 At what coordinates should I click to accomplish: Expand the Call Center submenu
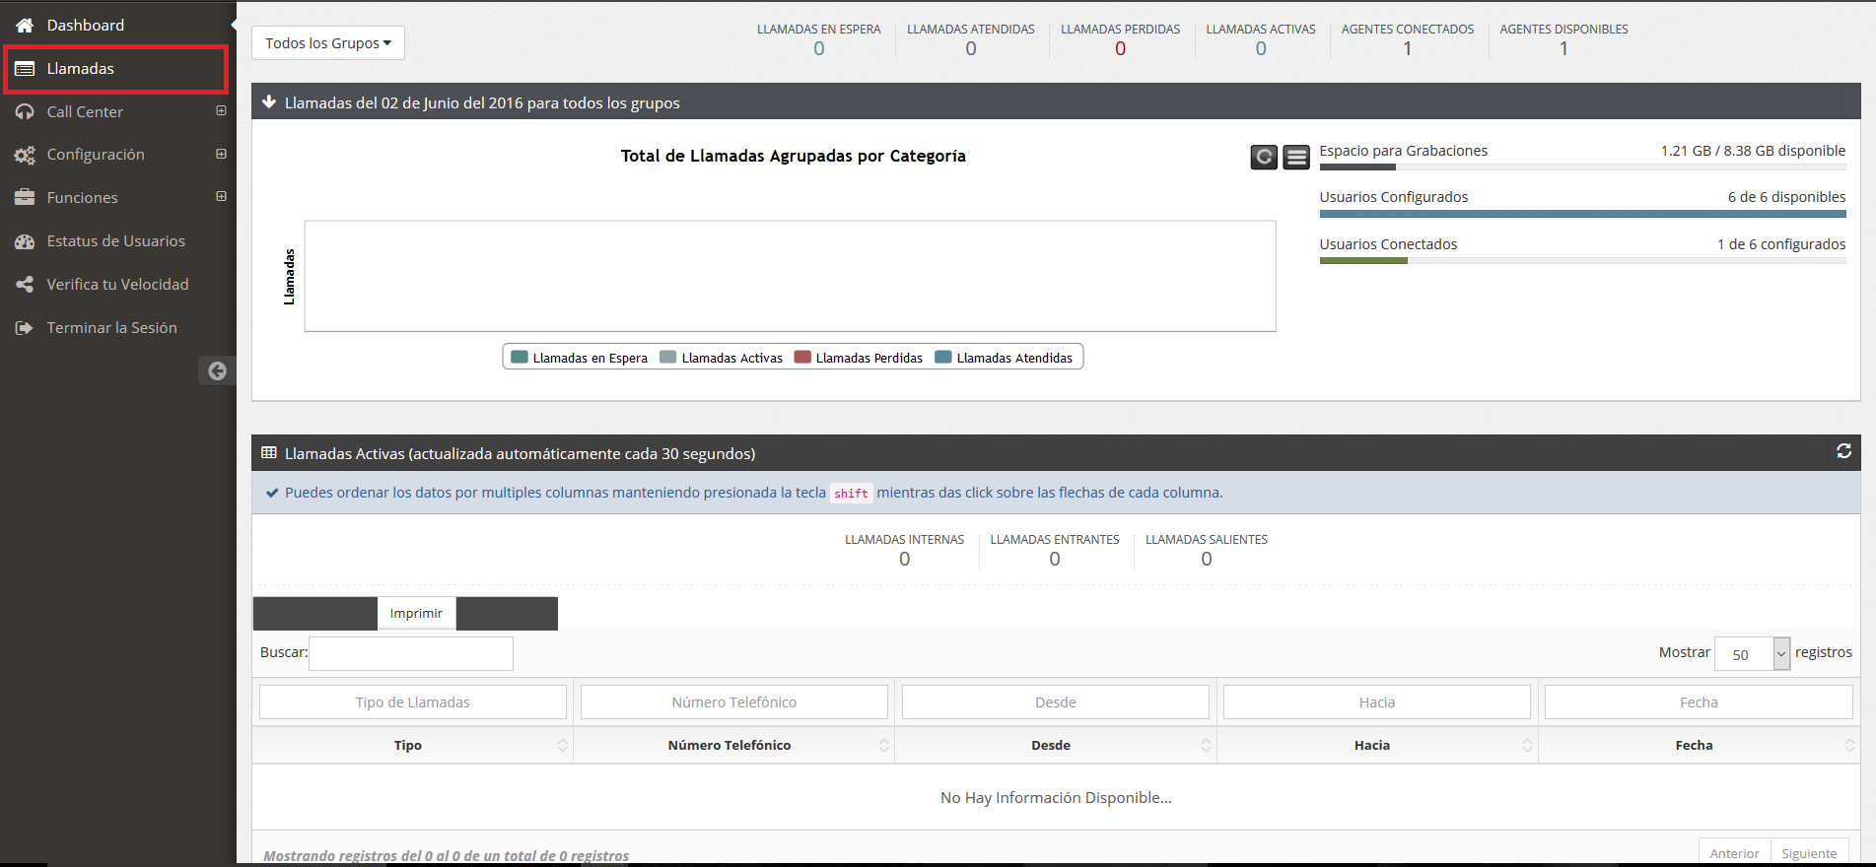221,111
